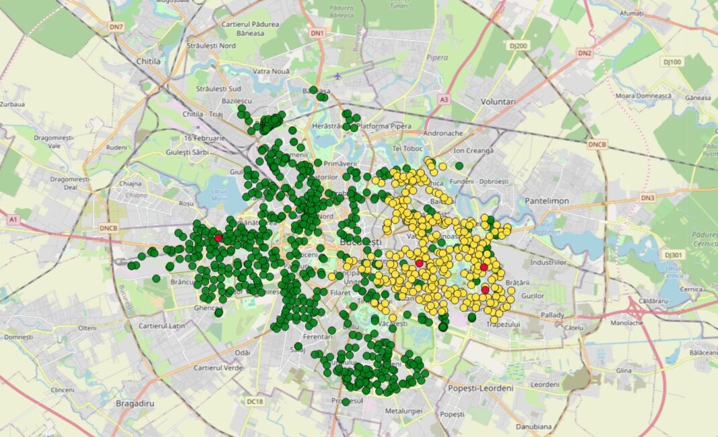Image resolution: width=718 pixels, height=437 pixels.
Task: Select the Popești-Leordeni town label
Action: pos(479,388)
